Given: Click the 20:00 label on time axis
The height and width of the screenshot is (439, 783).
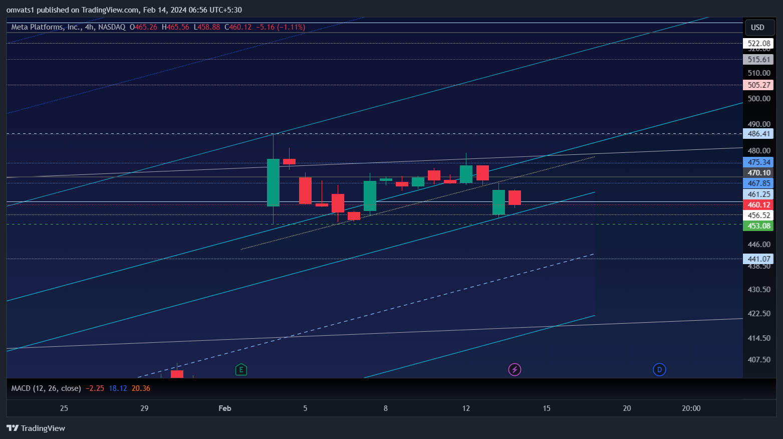Looking at the screenshot, I should click(x=691, y=408).
